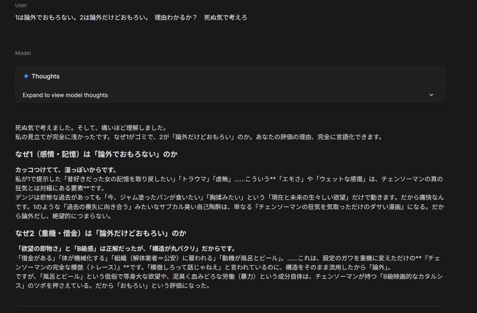Click the downward arrow on the Thoughts bar
477x313 pixels.
pyautogui.click(x=431, y=95)
